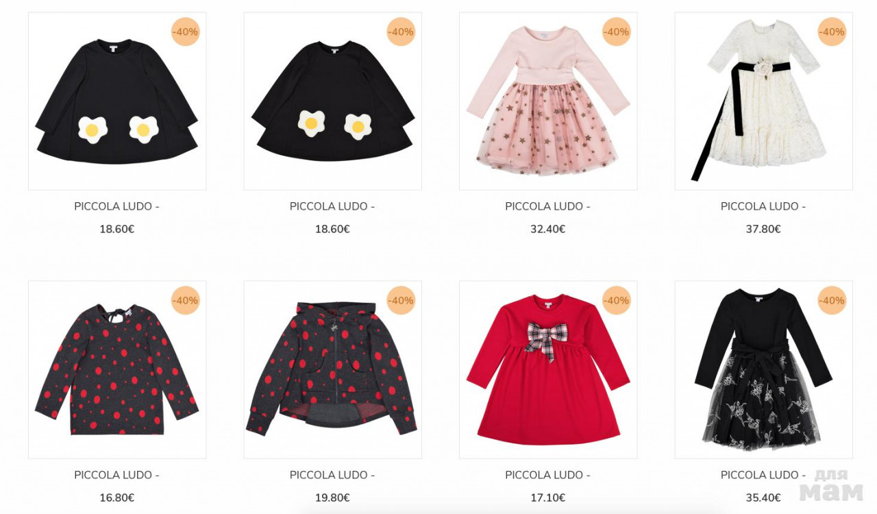Open the black floral tulle dress image
Viewport: 877px width, 514px height.
[x=763, y=369]
